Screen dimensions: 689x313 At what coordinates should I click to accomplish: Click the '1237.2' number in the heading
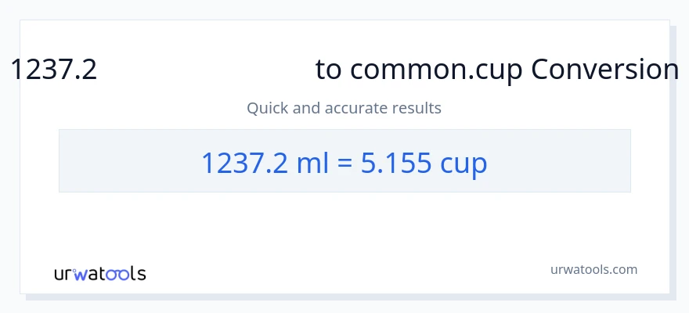[54, 70]
